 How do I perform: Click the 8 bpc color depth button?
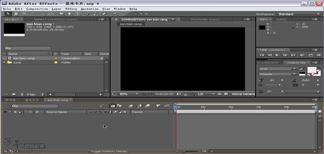(x=31, y=94)
